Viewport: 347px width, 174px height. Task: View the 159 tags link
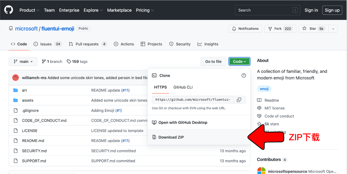pos(77,61)
